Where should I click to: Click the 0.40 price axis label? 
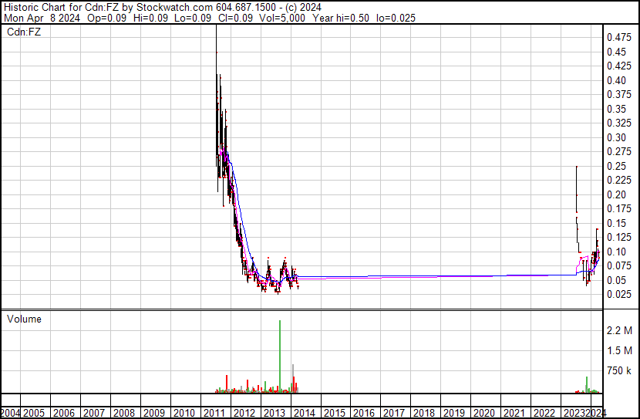tap(616, 80)
